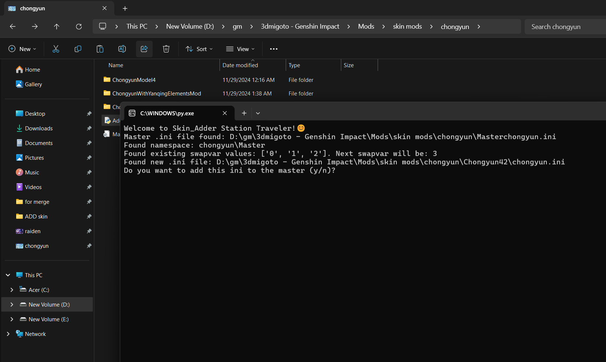Screen dimensions: 606x362
Task: Click the Rename icon in the toolbar
Action: (x=122, y=48)
